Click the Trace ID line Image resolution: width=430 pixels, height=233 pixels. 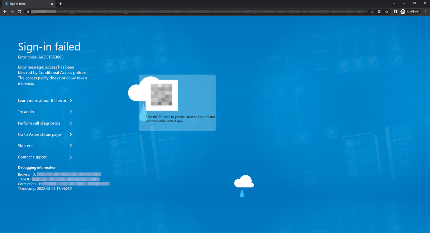tap(59, 179)
